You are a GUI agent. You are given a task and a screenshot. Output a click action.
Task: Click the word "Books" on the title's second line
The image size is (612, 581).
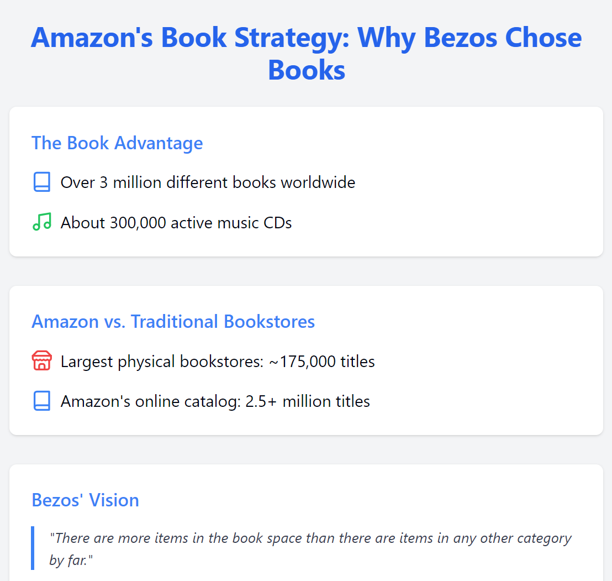tap(307, 71)
